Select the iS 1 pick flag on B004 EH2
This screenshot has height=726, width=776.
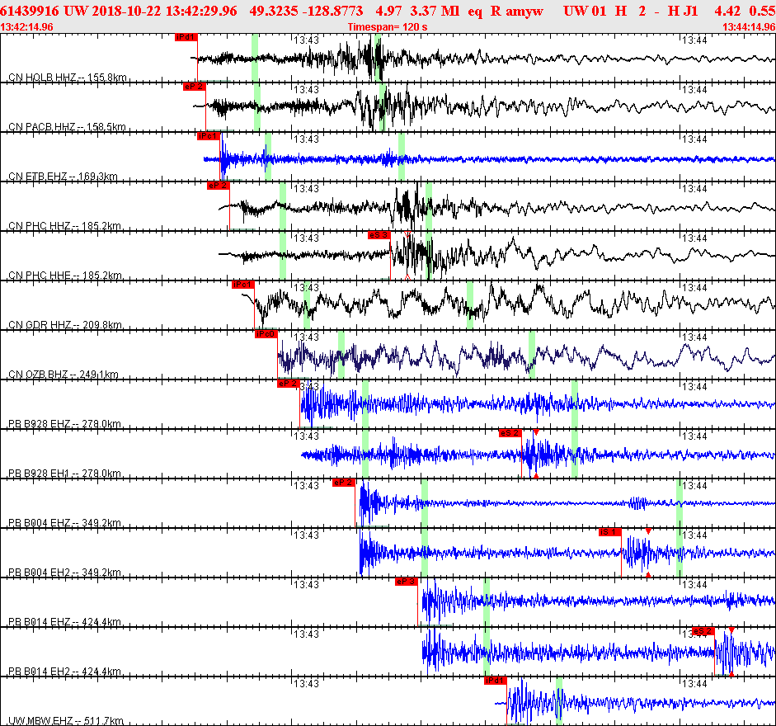tap(609, 532)
